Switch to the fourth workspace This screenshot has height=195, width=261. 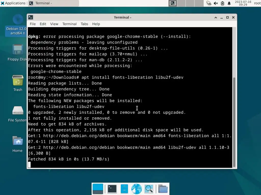pyautogui.click(x=199, y=3)
